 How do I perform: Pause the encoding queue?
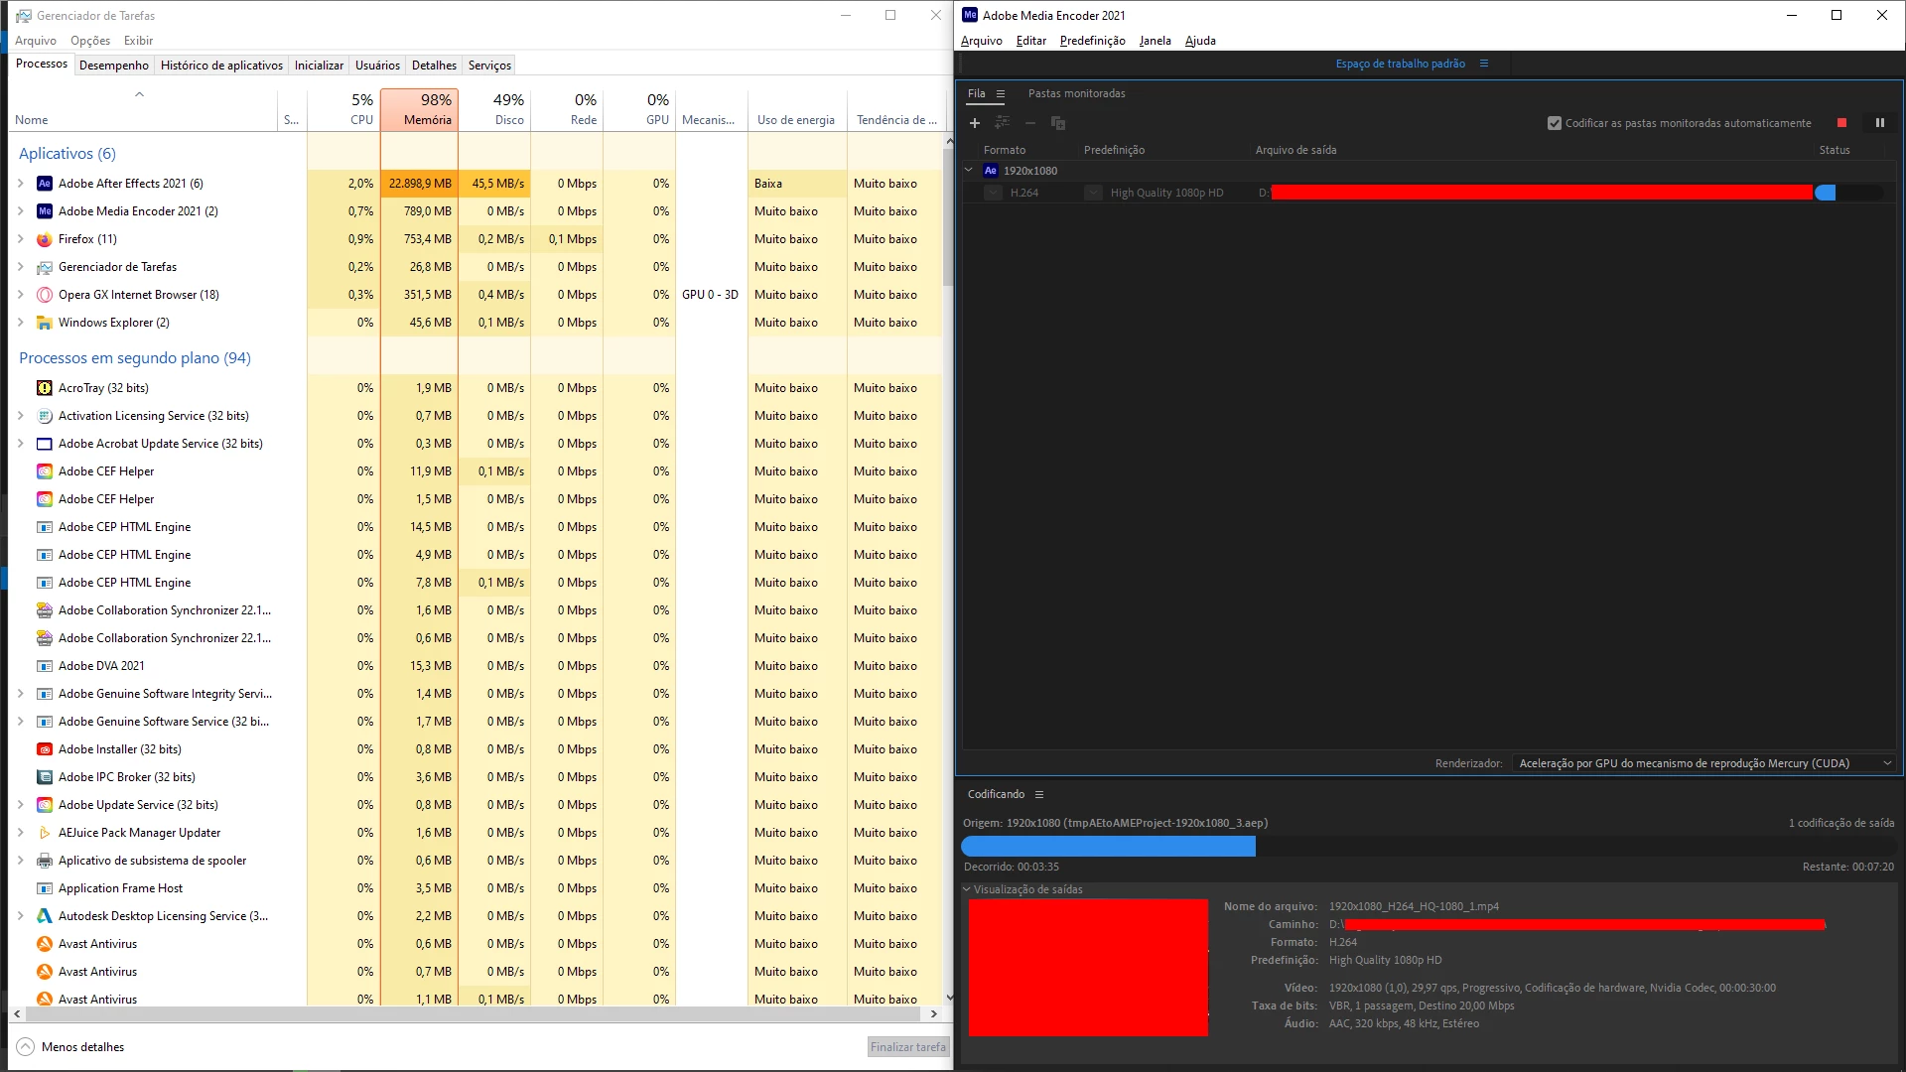click(1879, 123)
